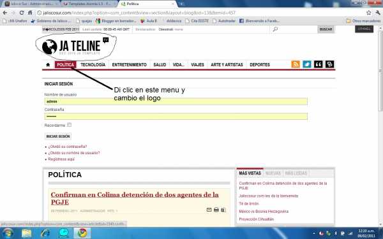Open the Política menu item
The width and height of the screenshot is (383, 239).
[x=66, y=64]
